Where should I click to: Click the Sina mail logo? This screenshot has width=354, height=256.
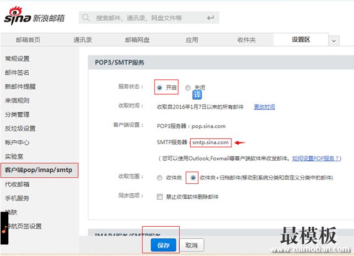click(x=34, y=16)
